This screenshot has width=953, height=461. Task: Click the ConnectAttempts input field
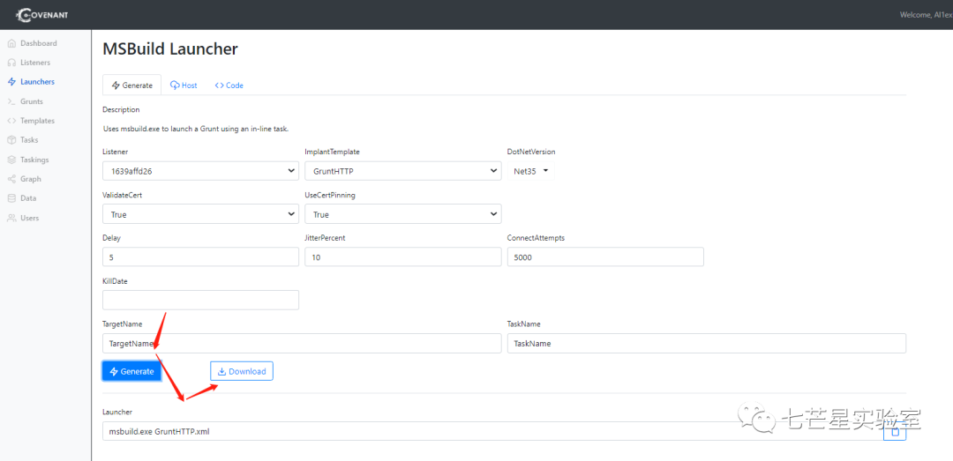(x=605, y=257)
